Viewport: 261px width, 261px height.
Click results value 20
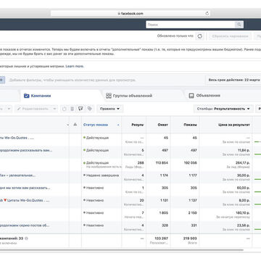click(x=141, y=200)
